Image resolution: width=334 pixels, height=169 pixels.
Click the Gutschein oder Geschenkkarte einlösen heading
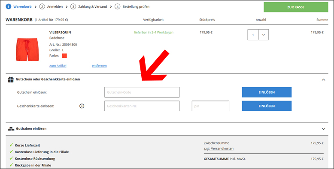click(48, 79)
